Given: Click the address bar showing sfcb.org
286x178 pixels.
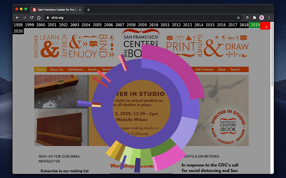Looking at the screenshot, I should 134,17.
